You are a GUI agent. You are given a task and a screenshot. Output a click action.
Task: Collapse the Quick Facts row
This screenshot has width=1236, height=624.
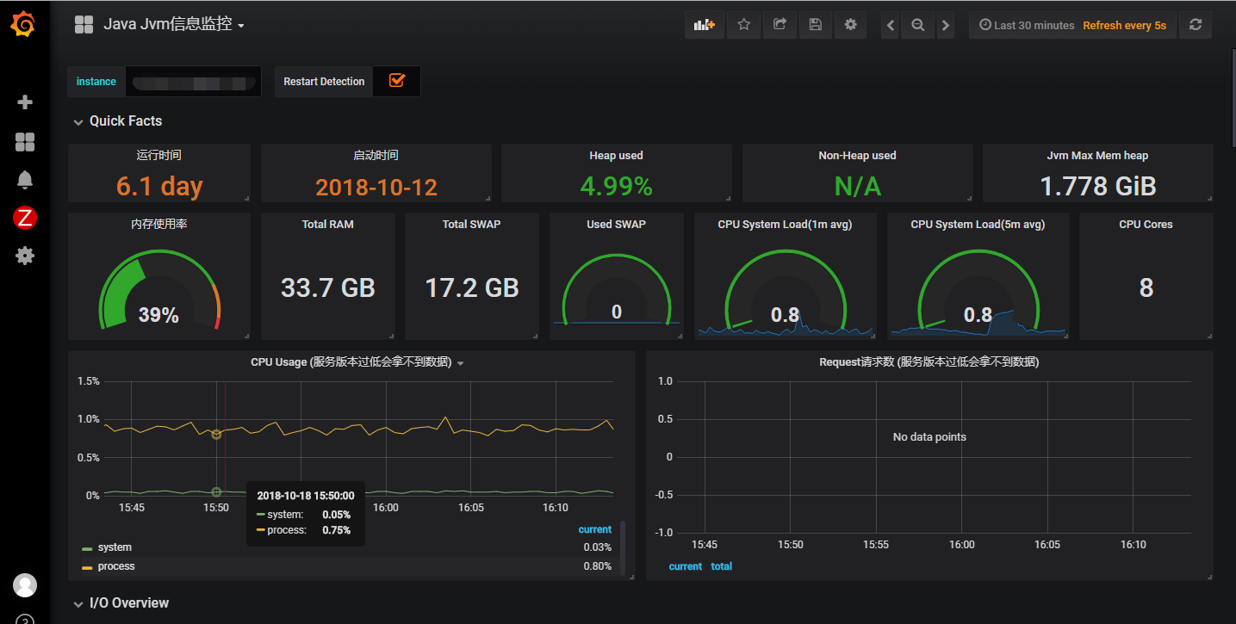pos(125,121)
